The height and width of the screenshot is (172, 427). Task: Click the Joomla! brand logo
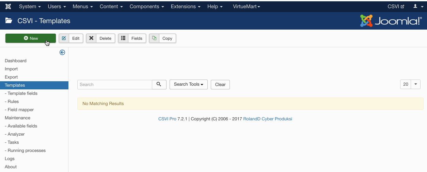click(x=391, y=21)
